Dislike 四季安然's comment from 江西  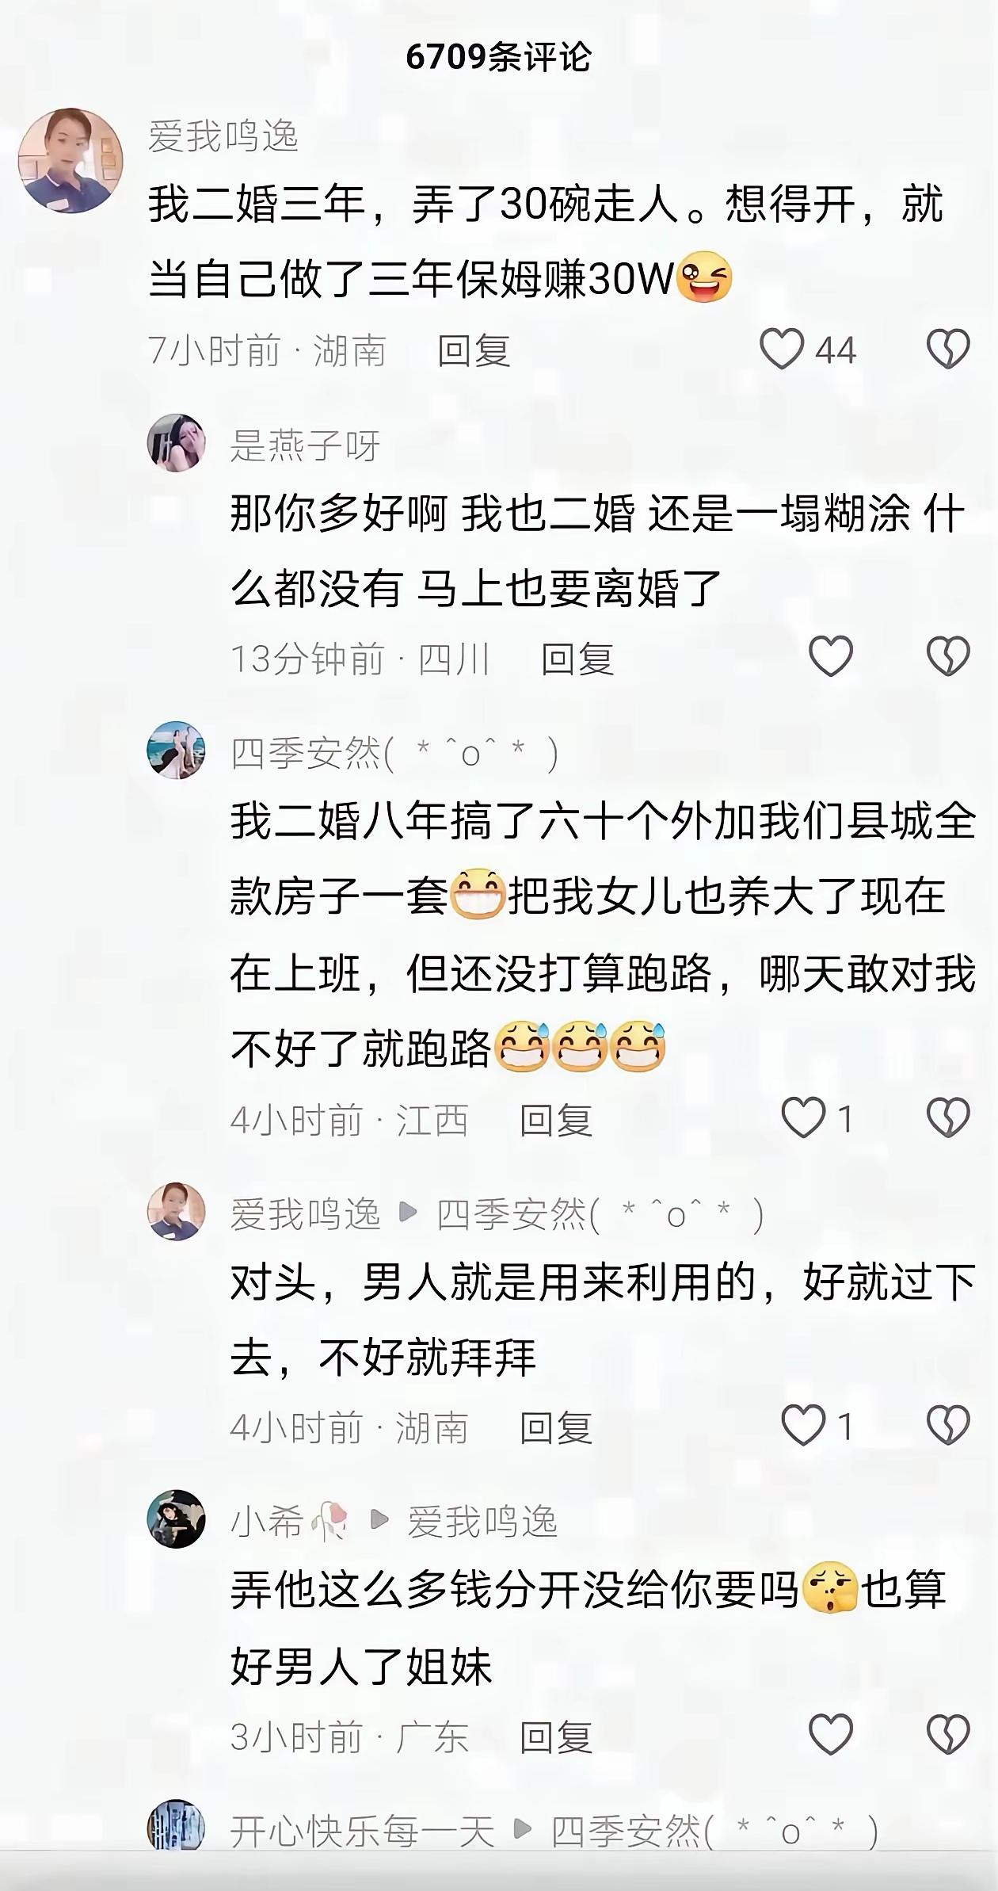[x=948, y=1118]
